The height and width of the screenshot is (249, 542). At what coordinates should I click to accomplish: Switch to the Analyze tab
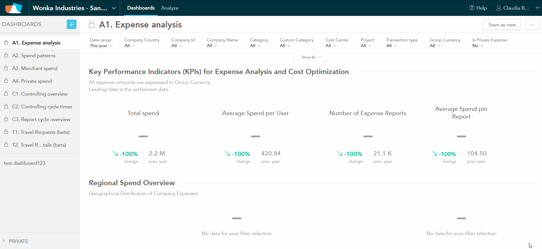pos(169,8)
